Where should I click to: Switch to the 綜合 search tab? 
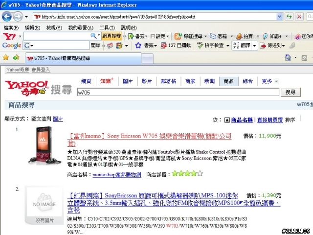click(248, 81)
